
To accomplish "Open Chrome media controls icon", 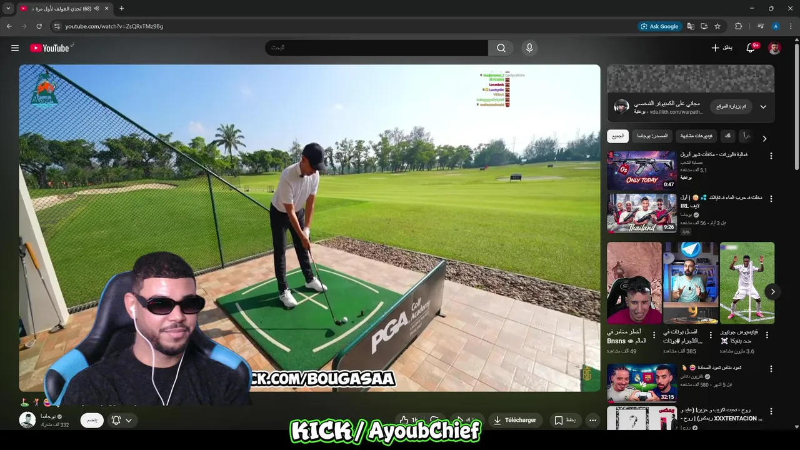I will click(x=761, y=26).
